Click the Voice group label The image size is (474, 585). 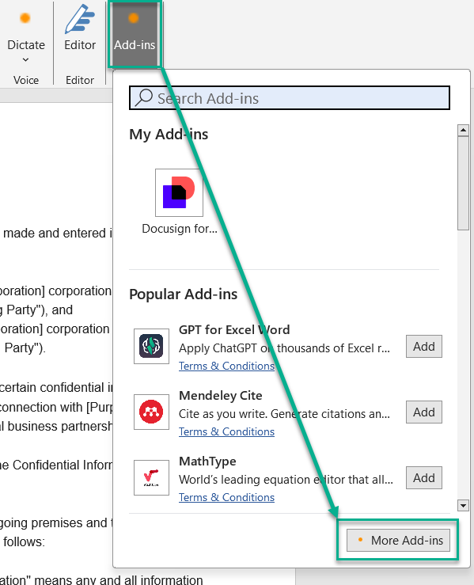pos(26,80)
